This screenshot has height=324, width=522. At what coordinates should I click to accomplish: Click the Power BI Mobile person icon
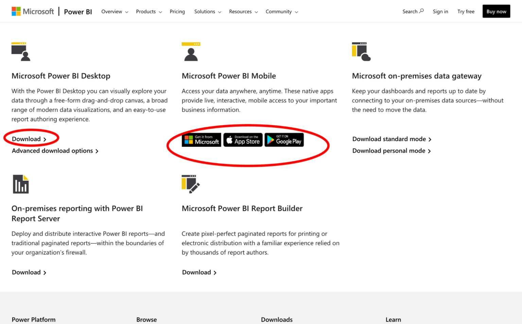(191, 52)
